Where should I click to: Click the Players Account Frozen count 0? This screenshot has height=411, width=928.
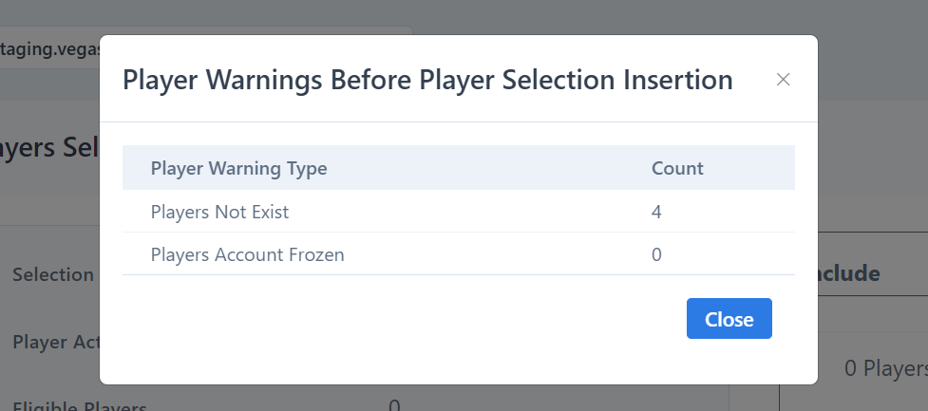point(656,254)
